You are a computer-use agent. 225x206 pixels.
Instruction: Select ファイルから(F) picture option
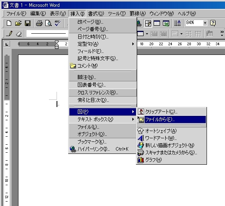click(x=172, y=119)
